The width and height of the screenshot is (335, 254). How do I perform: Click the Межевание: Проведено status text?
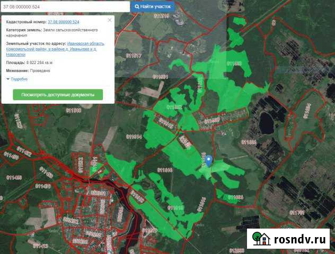coord(28,70)
